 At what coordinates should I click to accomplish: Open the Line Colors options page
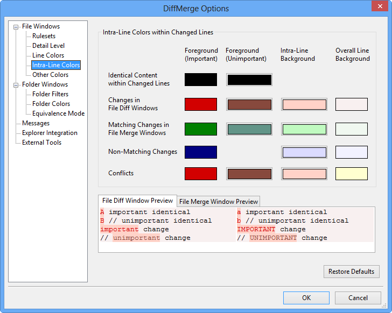pos(48,55)
